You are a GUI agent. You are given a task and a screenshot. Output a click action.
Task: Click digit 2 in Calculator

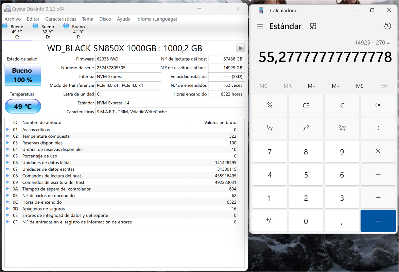tap(306, 198)
